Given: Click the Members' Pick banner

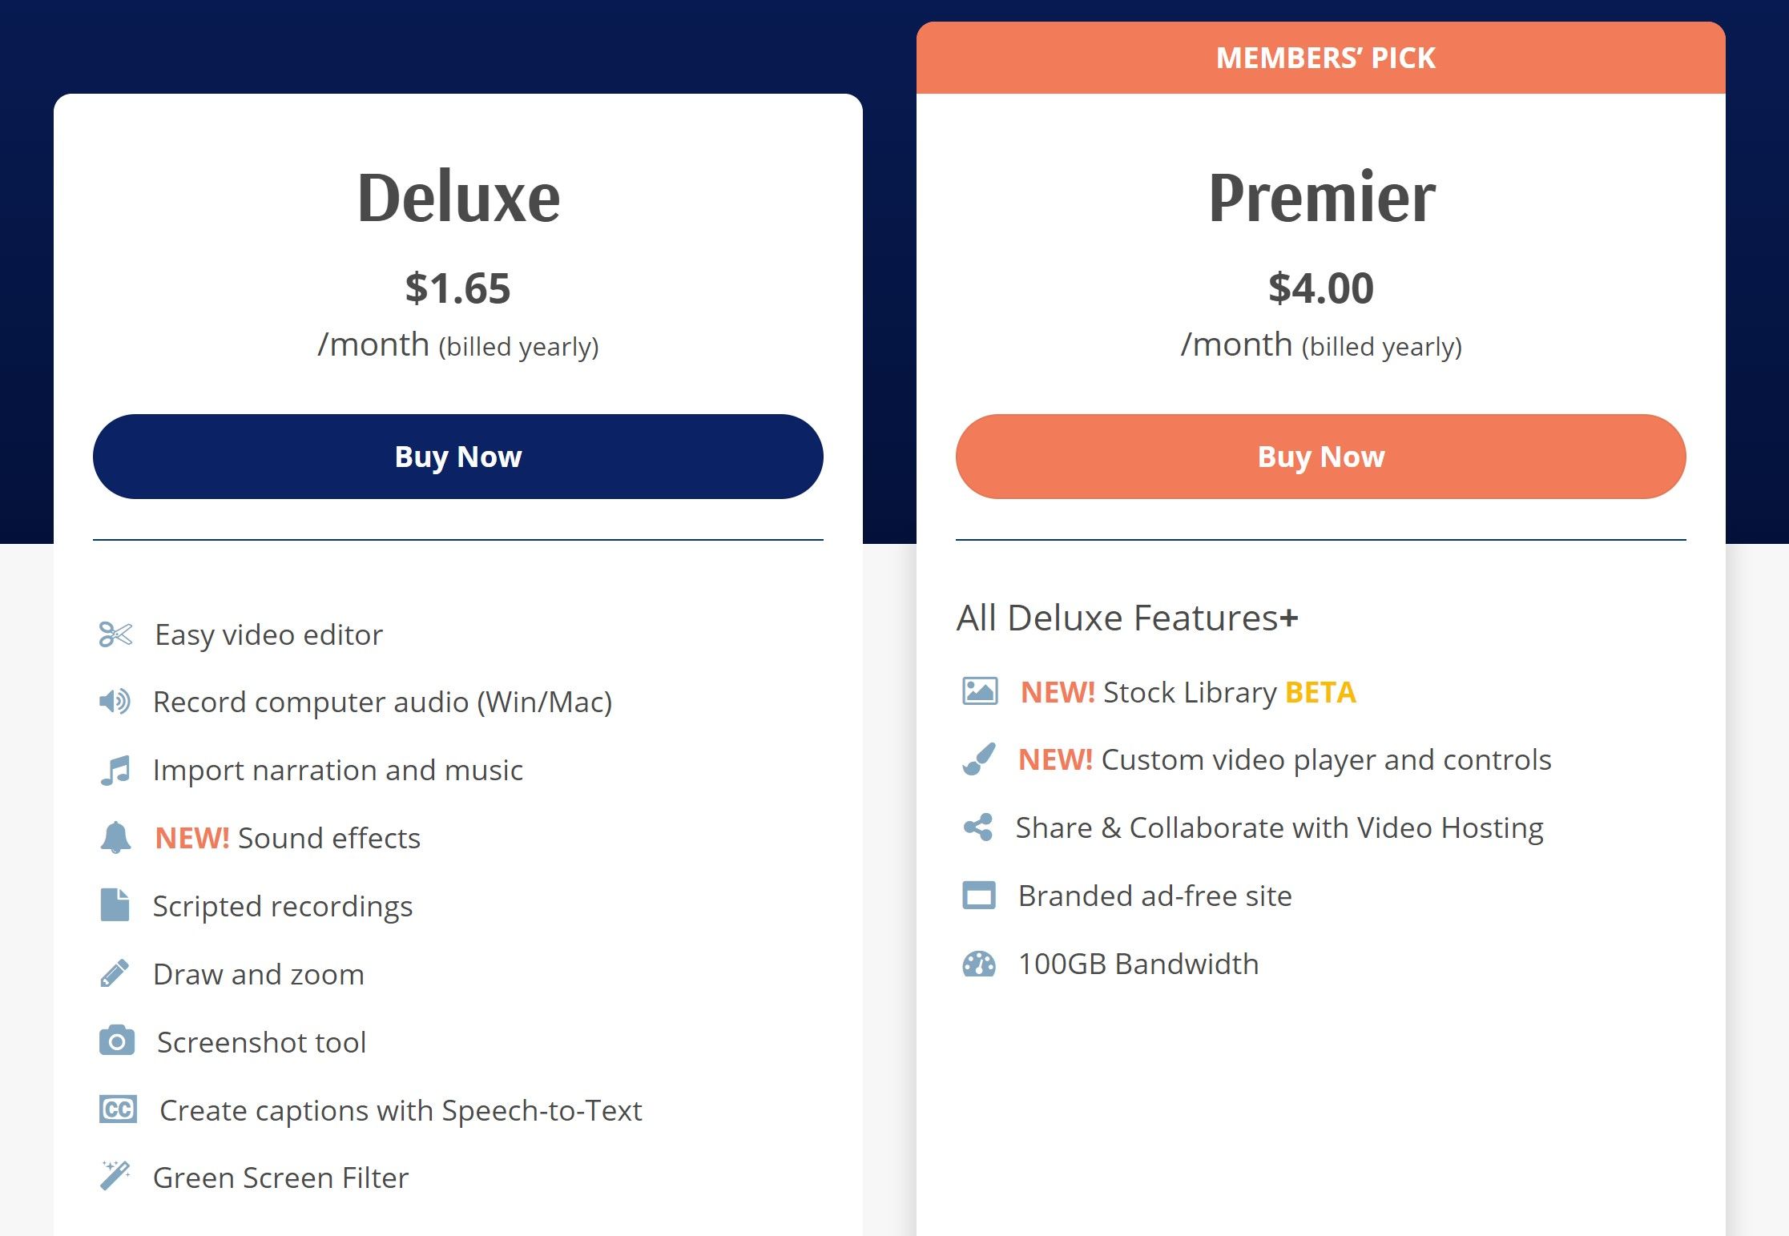Looking at the screenshot, I should point(1325,58).
